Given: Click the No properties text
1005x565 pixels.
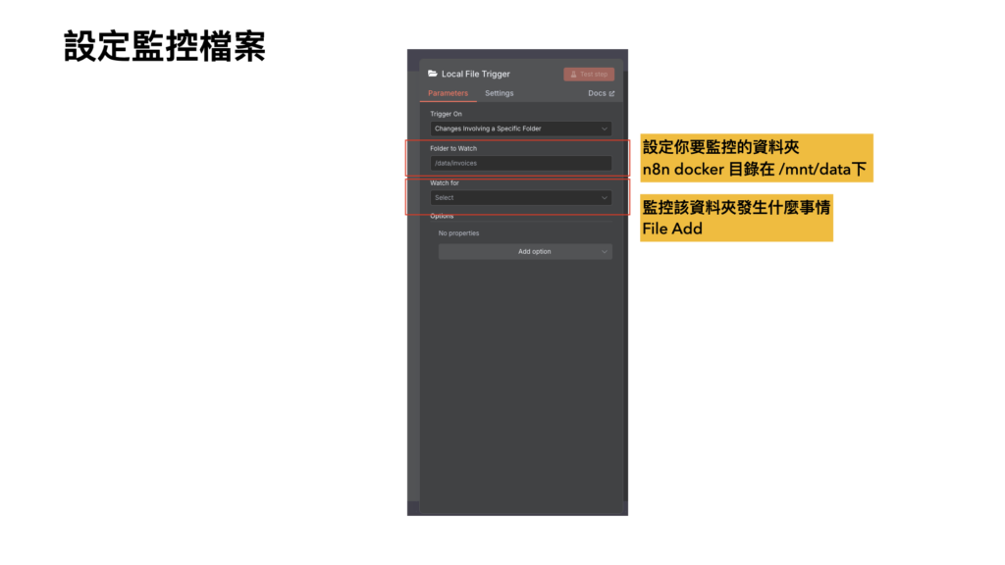Looking at the screenshot, I should point(459,233).
